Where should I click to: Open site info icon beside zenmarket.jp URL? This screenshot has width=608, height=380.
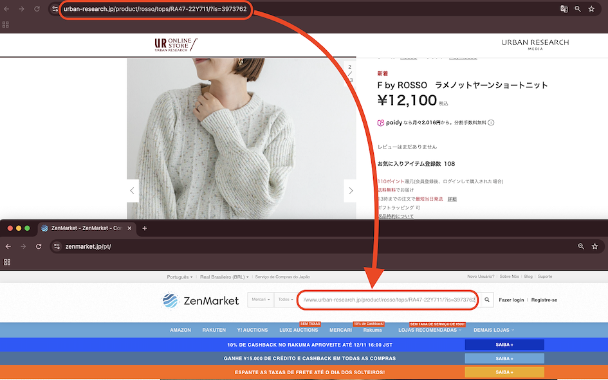(57, 246)
